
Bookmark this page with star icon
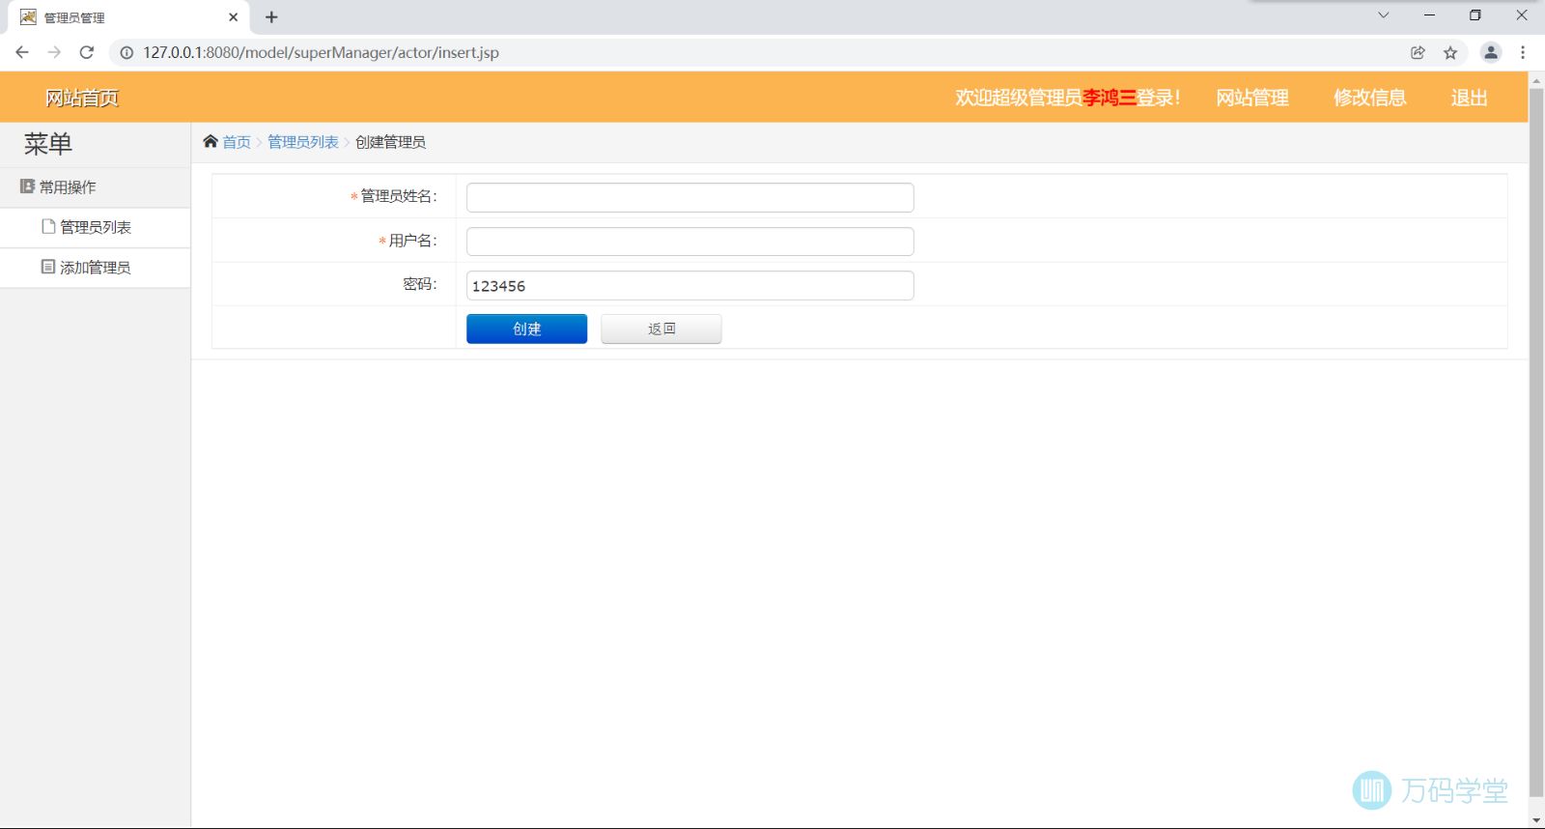point(1450,52)
